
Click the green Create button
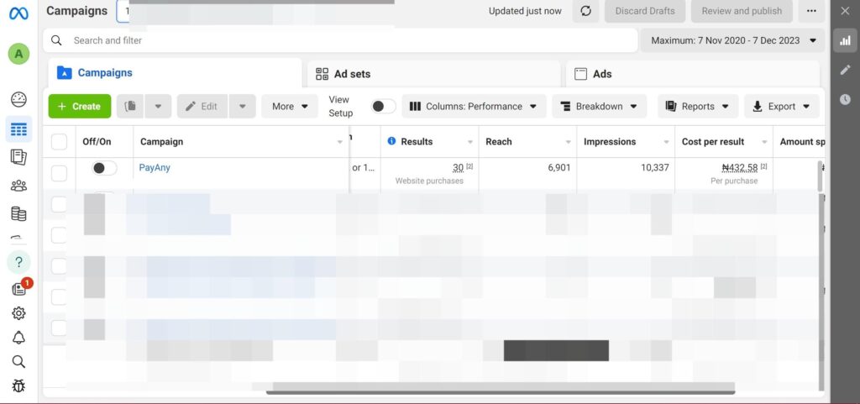(x=79, y=107)
